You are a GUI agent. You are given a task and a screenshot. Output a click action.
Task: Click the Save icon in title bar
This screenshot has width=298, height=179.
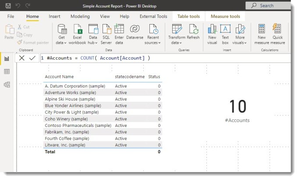[x=8, y=6]
